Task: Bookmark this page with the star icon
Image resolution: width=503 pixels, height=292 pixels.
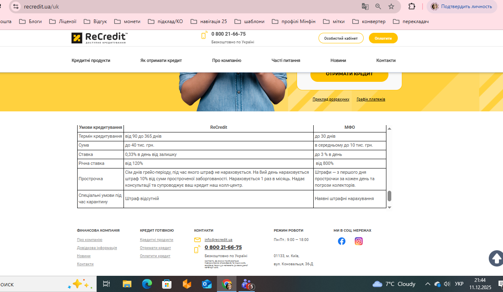Action: 391,6
